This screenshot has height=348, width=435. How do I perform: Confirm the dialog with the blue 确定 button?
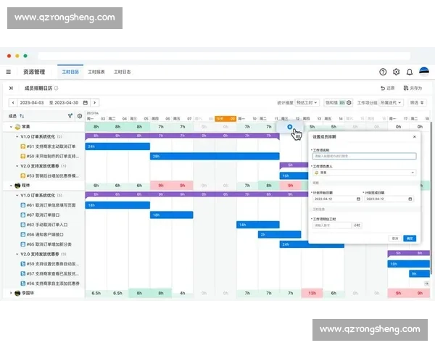click(410, 239)
